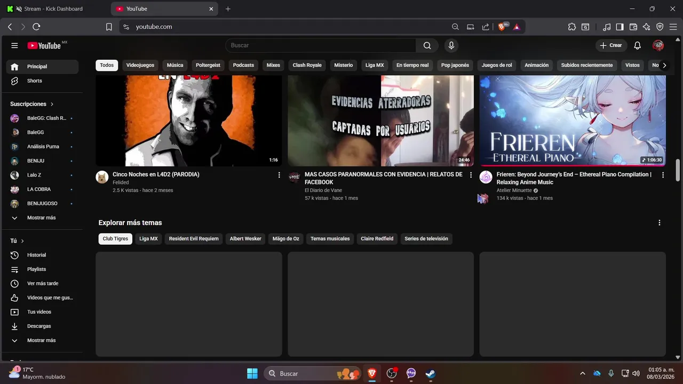Image resolution: width=683 pixels, height=384 pixels.
Task: Reload the page
Action: (36, 27)
